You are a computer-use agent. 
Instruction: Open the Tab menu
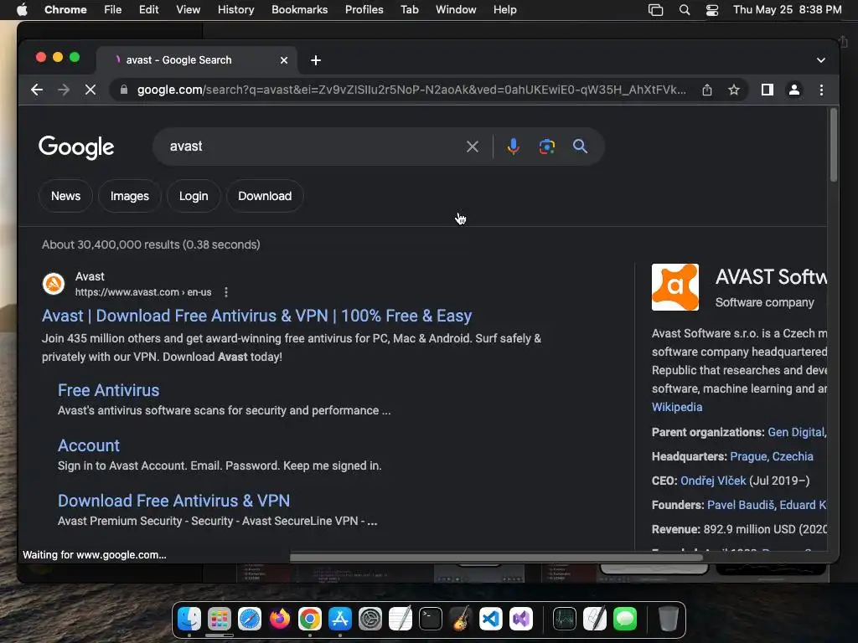pos(409,10)
